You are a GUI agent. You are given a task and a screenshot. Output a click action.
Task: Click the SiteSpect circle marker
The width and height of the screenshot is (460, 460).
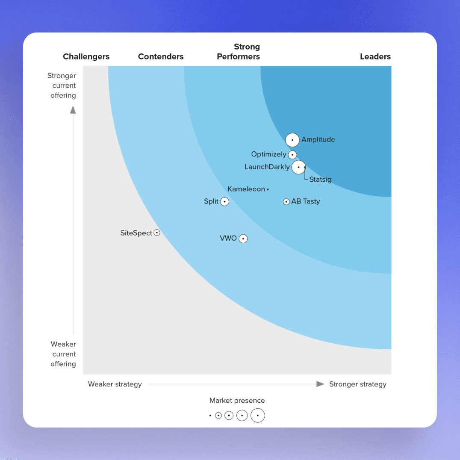(157, 233)
